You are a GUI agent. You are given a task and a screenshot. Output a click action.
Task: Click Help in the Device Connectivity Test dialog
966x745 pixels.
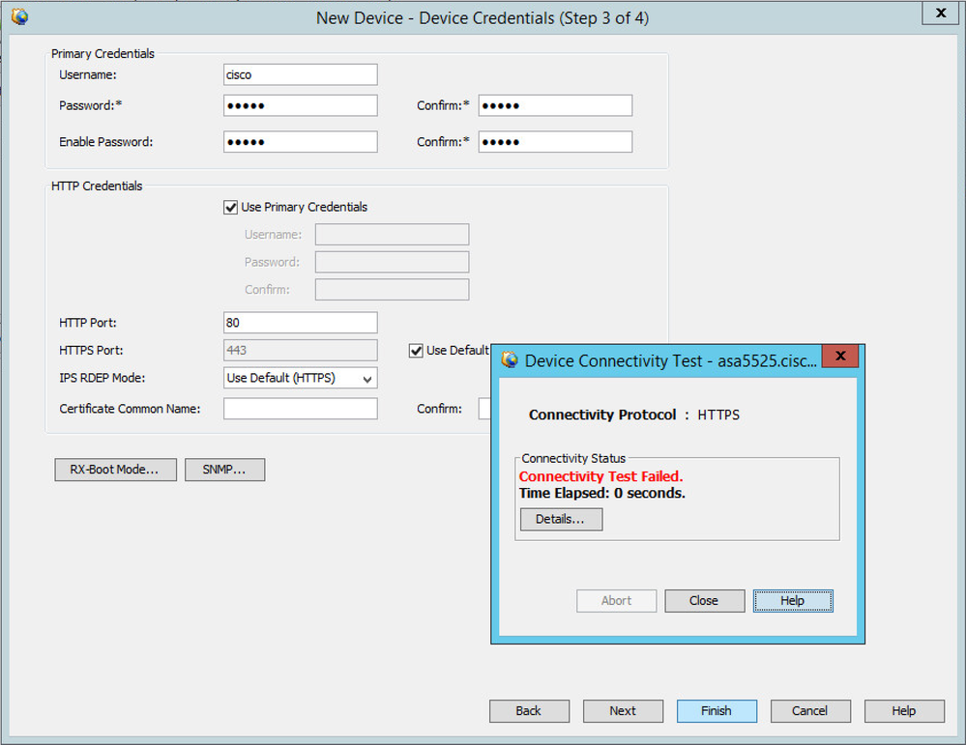793,601
